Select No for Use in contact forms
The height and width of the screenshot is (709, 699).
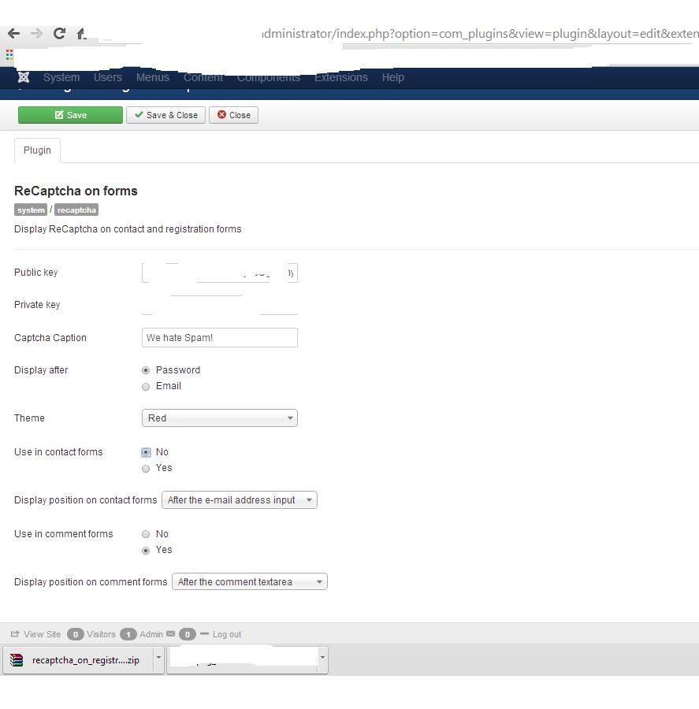point(146,452)
